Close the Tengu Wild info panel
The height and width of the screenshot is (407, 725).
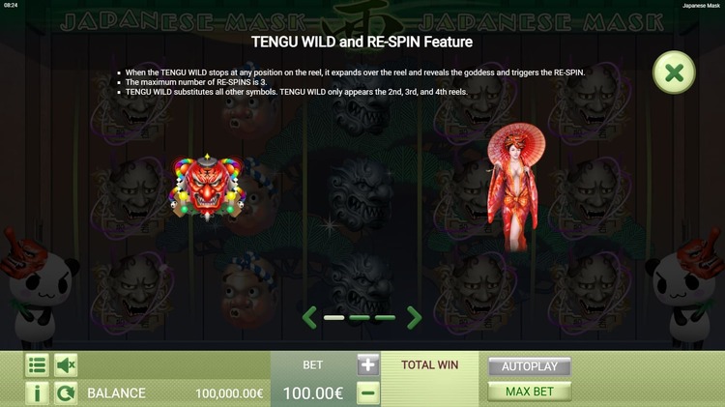click(674, 73)
